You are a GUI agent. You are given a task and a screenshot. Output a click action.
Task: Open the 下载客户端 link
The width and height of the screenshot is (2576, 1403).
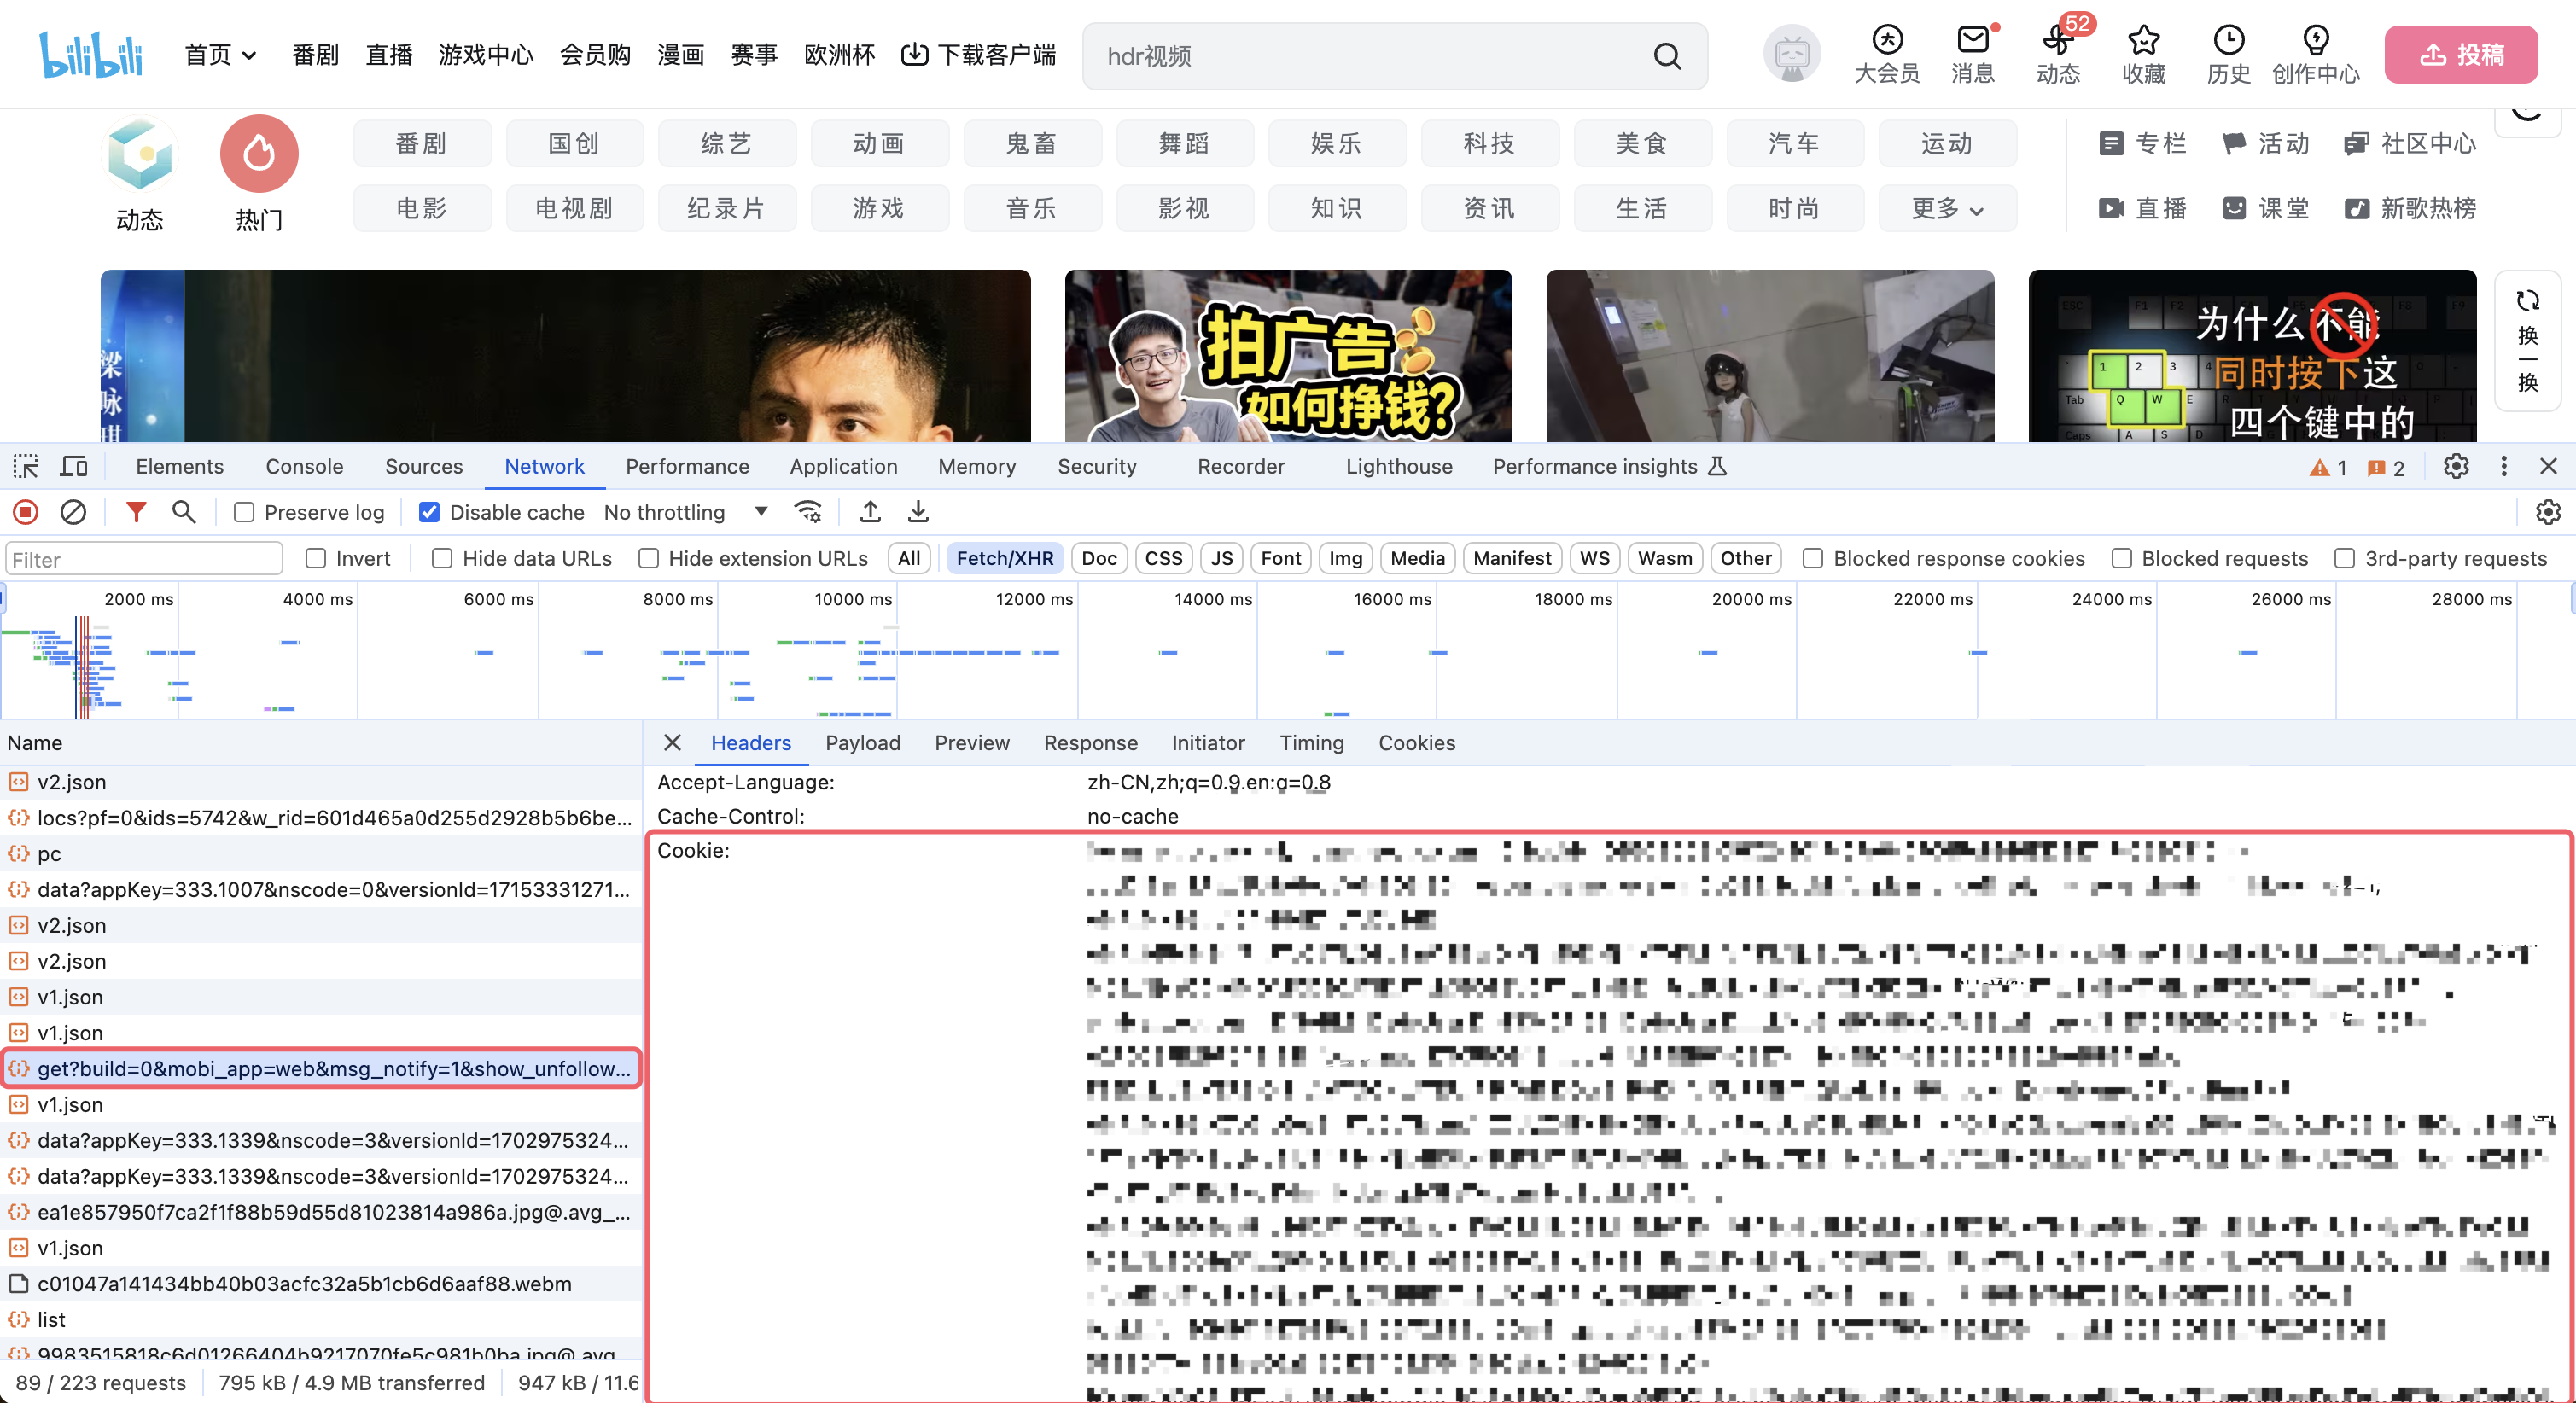(978, 55)
